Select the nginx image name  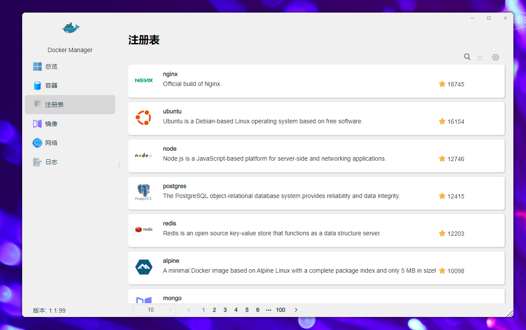[x=170, y=74]
